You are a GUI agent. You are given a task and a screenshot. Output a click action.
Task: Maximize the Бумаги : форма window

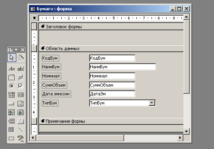click(x=179, y=9)
